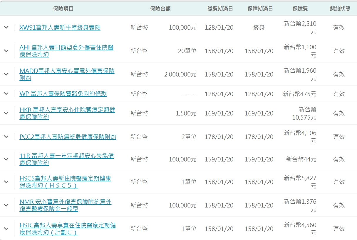The height and width of the screenshot is (240, 357).
Task: Select the 20單位 insured amount
Action: tap(187, 51)
